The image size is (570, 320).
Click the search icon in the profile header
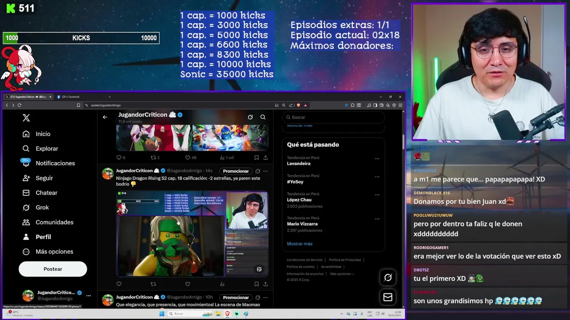tap(263, 117)
